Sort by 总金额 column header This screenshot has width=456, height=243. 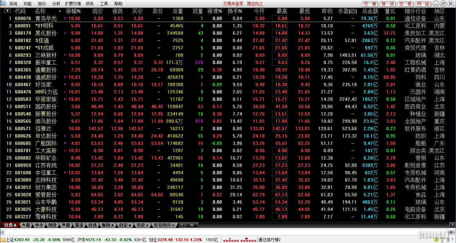pyautogui.click(x=370, y=11)
